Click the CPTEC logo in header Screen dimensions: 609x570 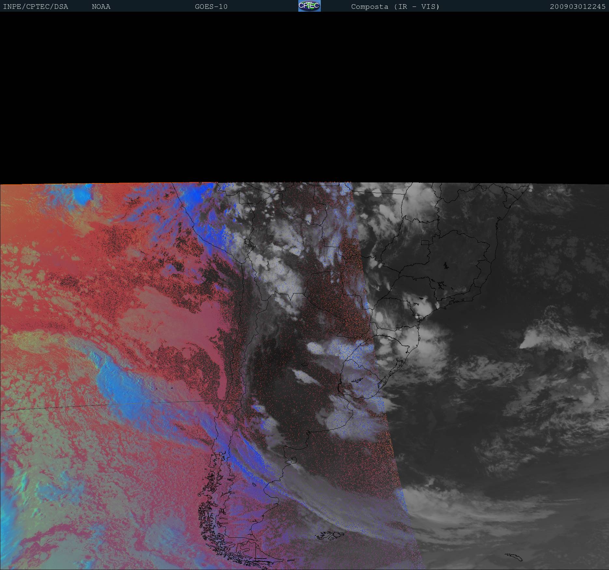pyautogui.click(x=309, y=6)
